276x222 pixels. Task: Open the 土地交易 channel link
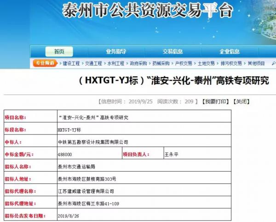click(206, 63)
